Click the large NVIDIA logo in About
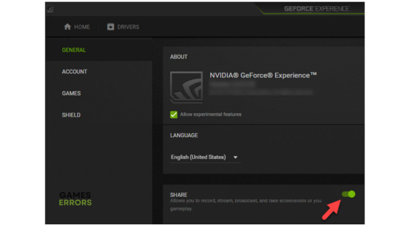This screenshot has width=410, height=228. pyautogui.click(x=186, y=87)
